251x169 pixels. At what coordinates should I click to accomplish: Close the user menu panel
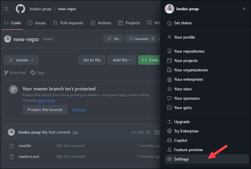(x=244, y=9)
